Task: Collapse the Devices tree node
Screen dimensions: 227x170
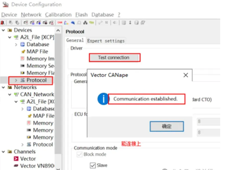Action: (3, 30)
